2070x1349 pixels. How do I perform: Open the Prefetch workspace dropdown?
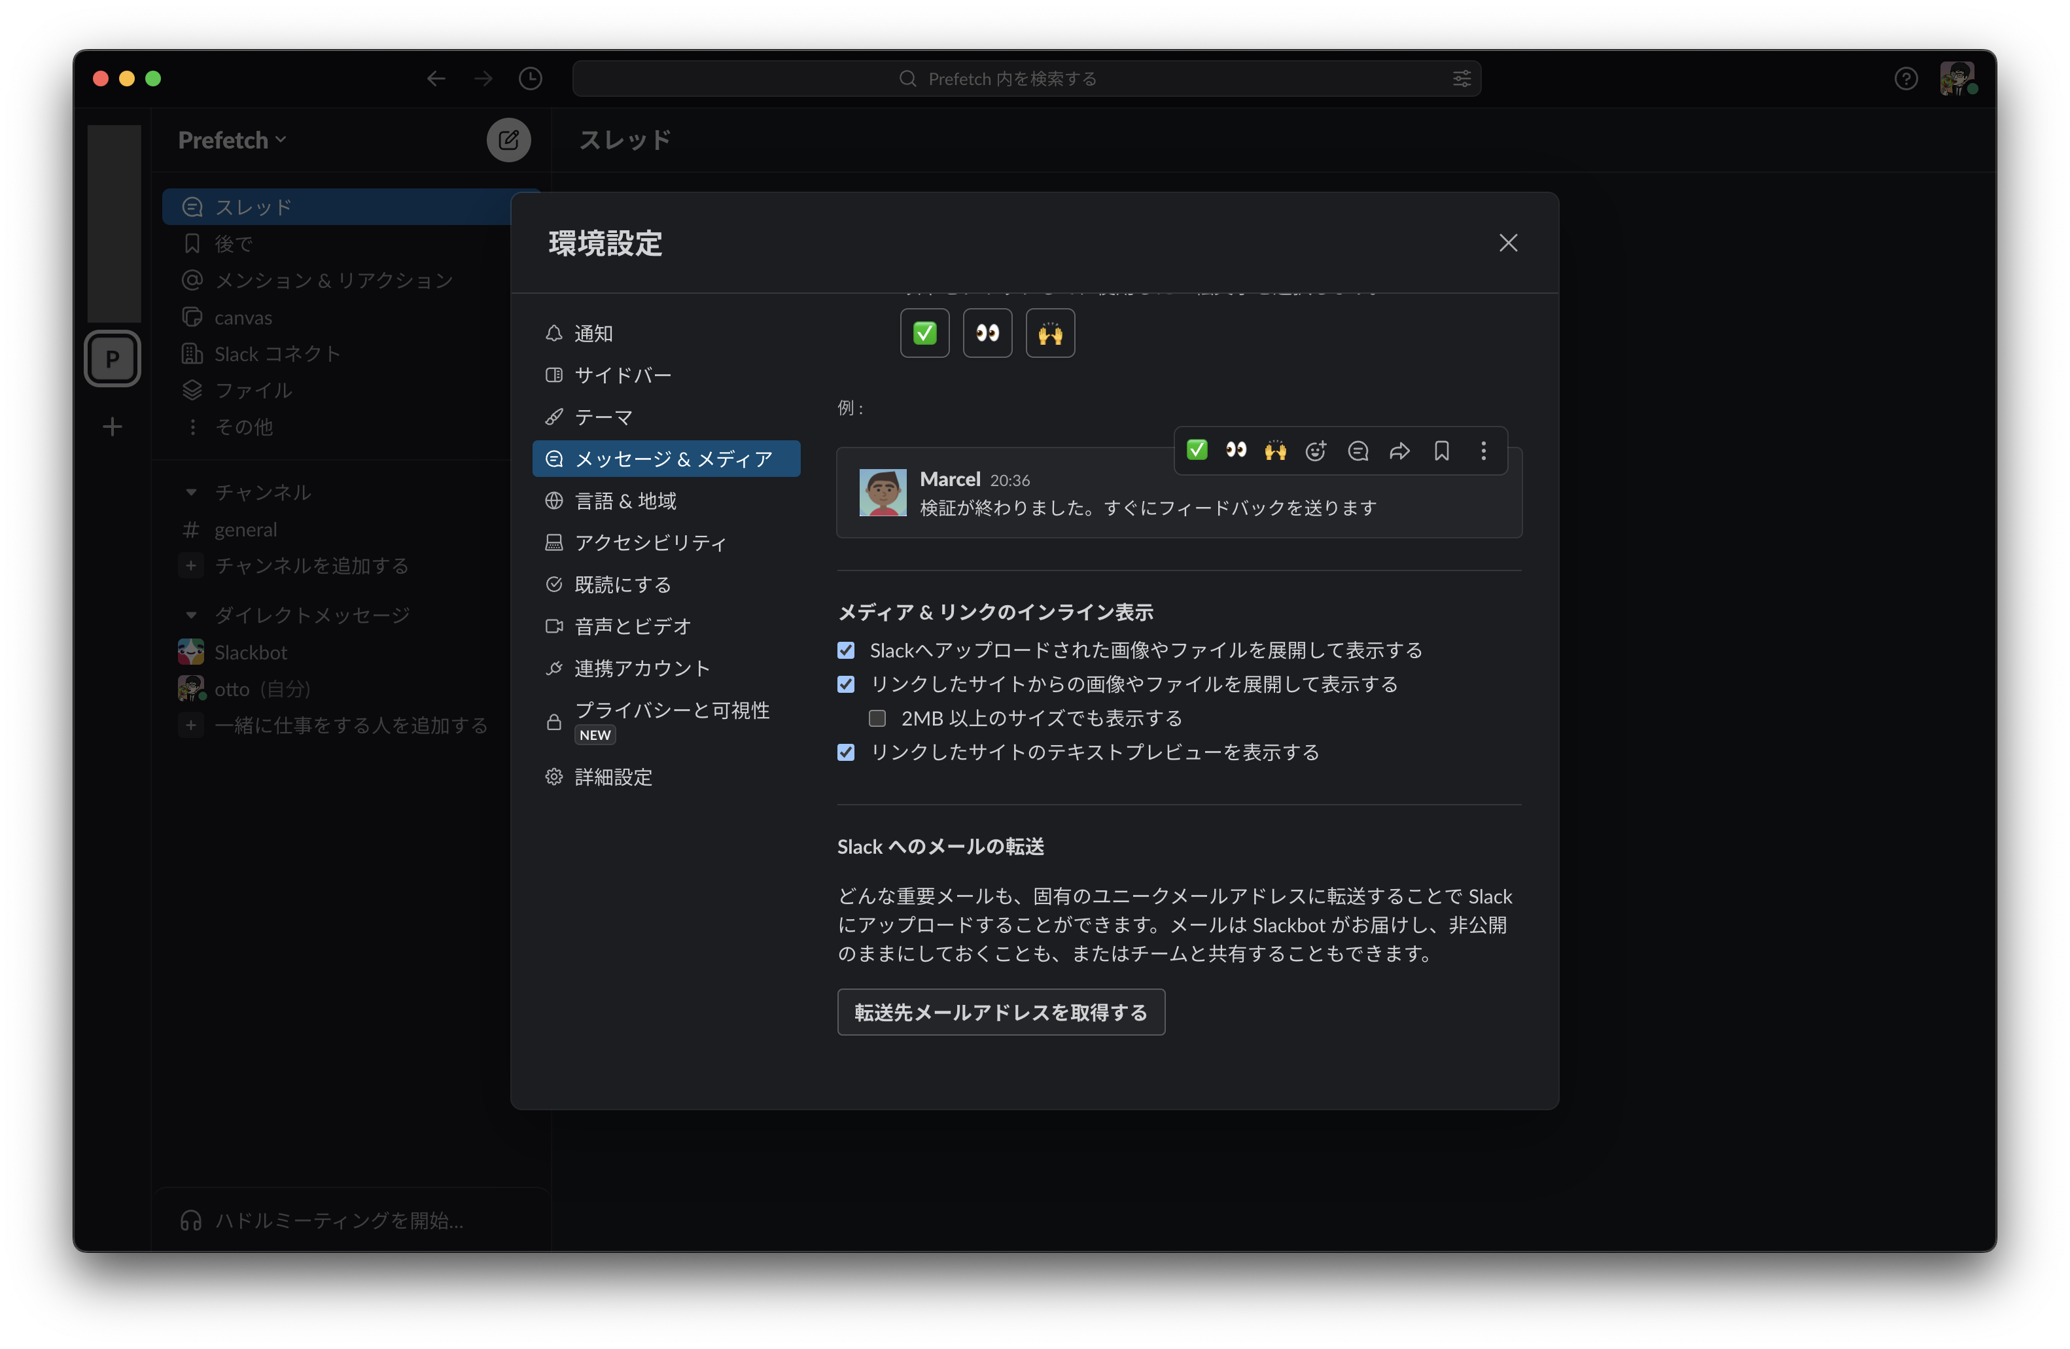point(232,140)
